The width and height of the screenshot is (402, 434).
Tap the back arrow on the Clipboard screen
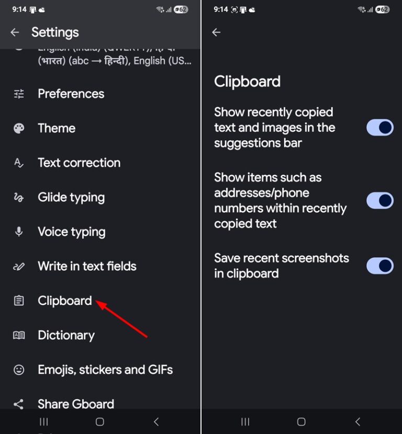[216, 32]
